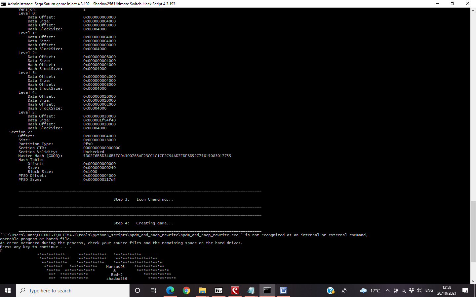Open Task View on the taskbar

click(x=153, y=290)
